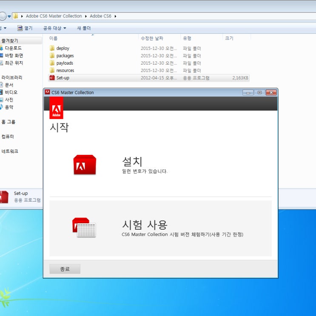Viewport: 316px width, 316px height.
Task: Select 홈 그룹 in sidebar
Action: [x=8, y=122]
